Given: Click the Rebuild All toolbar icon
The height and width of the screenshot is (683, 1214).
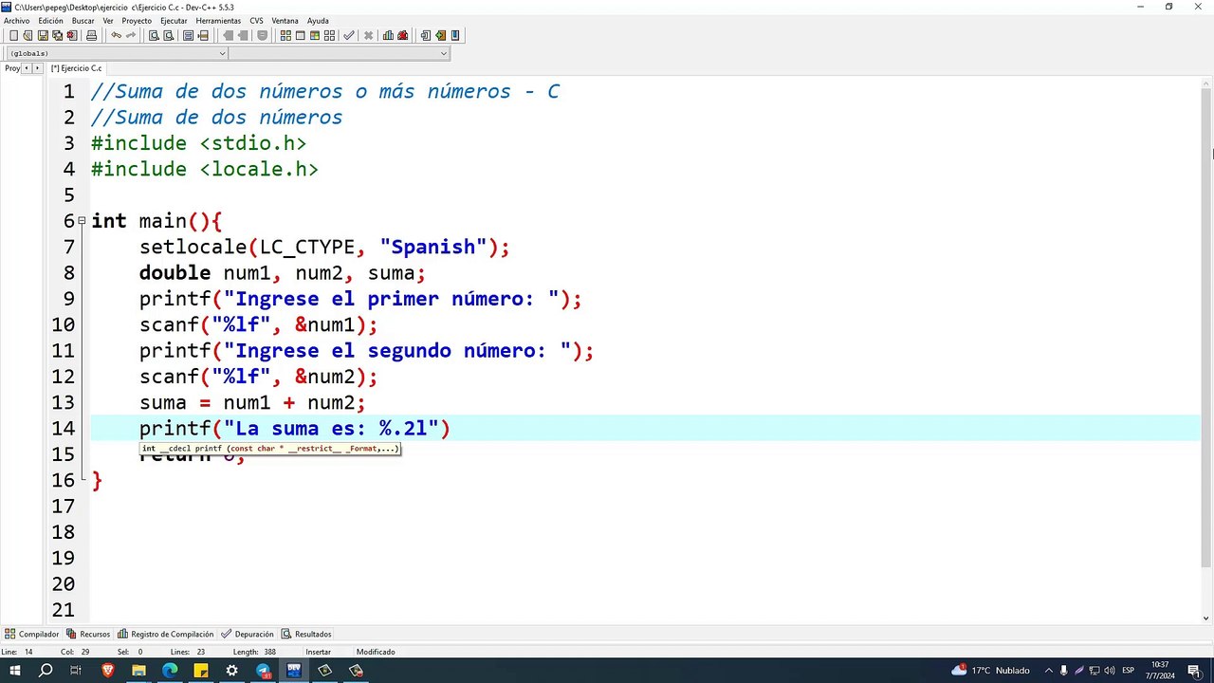Looking at the screenshot, I should 329,36.
